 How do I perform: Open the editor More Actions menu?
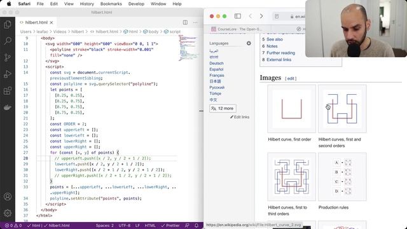tap(195, 23)
